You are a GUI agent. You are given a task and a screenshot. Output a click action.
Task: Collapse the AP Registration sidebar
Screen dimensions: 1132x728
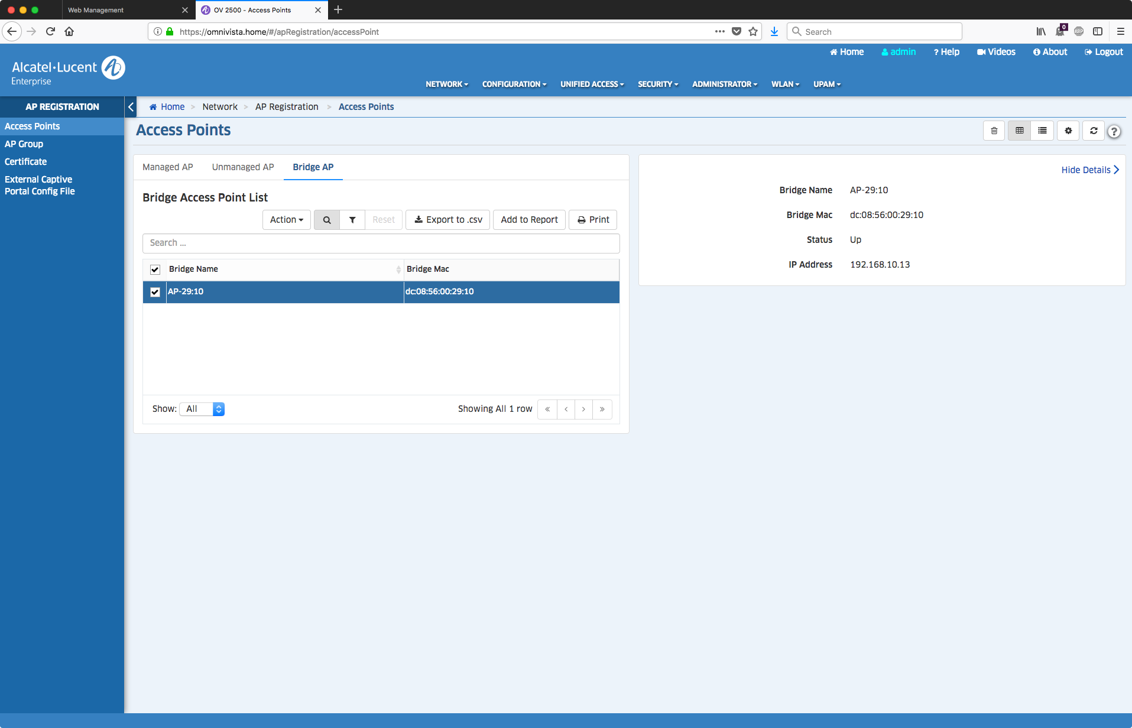(131, 107)
